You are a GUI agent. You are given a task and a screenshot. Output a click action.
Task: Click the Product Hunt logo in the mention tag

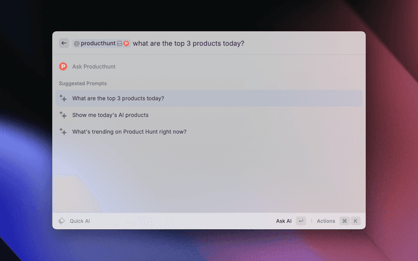pyautogui.click(x=126, y=44)
